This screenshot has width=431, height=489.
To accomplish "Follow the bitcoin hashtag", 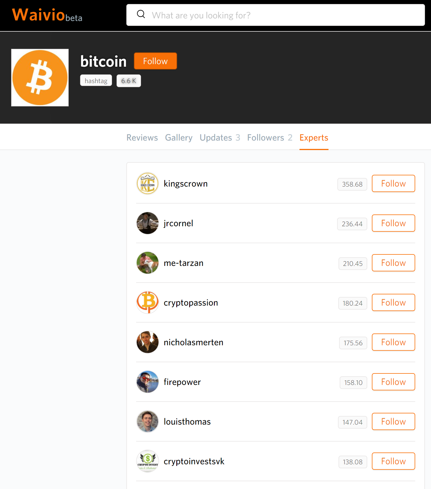I will pyautogui.click(x=155, y=61).
